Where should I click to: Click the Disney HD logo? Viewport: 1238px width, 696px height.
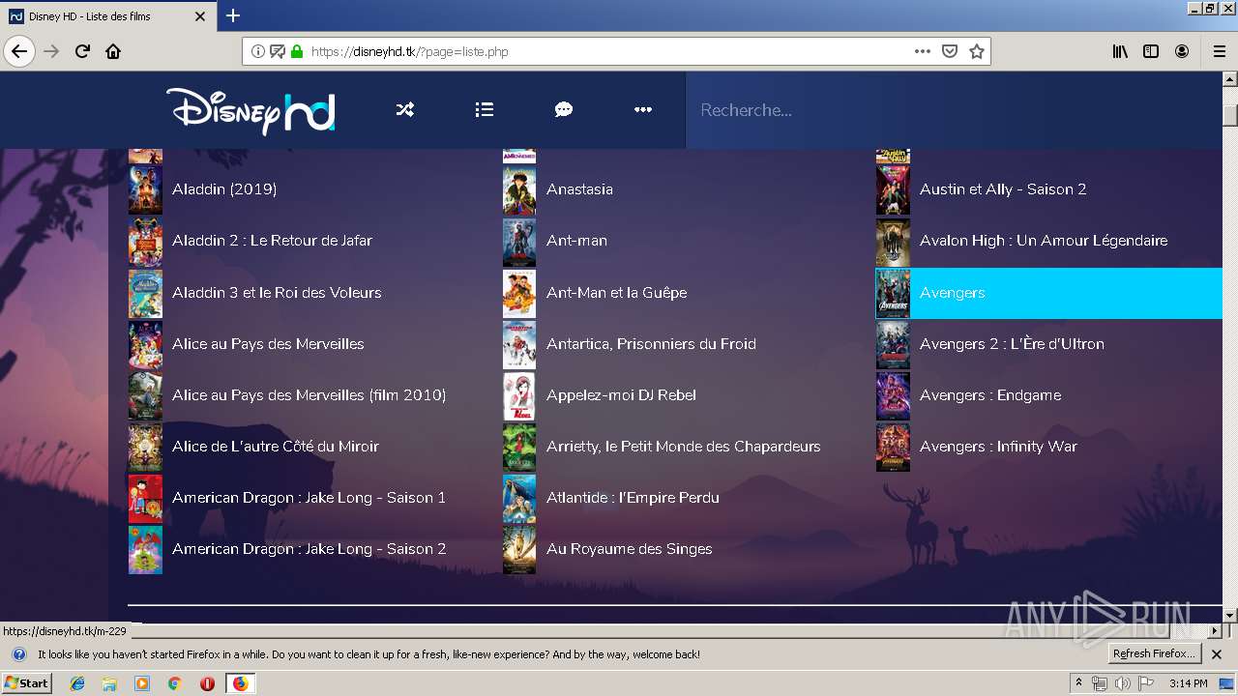[x=251, y=110]
